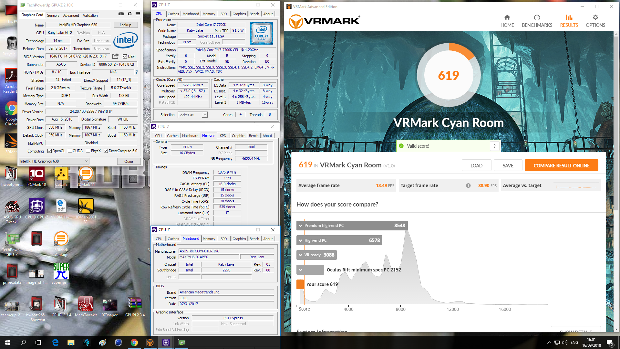Image resolution: width=620 pixels, height=349 pixels.
Task: Click orange Your score swatch marker
Action: [300, 284]
